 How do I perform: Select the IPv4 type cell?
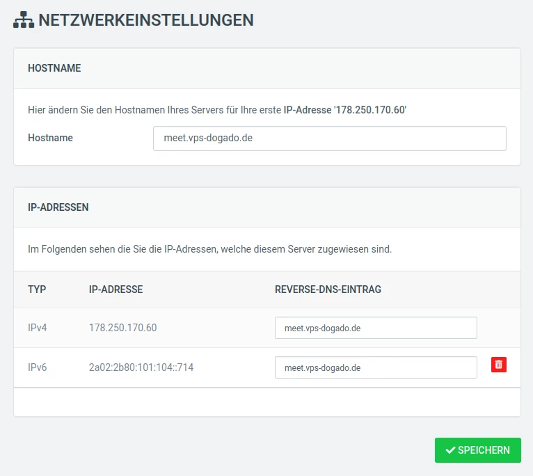pos(37,328)
